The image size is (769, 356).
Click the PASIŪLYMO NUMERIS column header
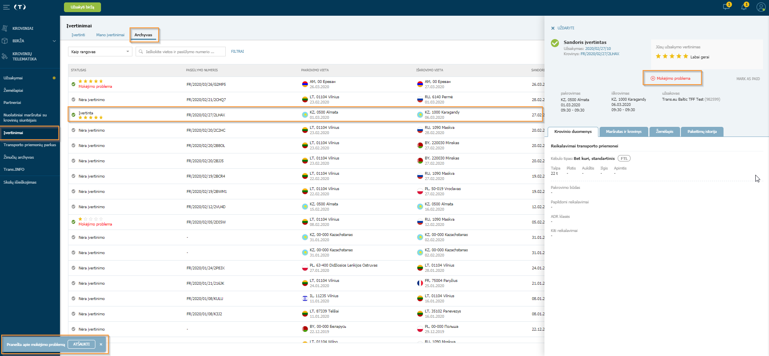[x=202, y=70]
